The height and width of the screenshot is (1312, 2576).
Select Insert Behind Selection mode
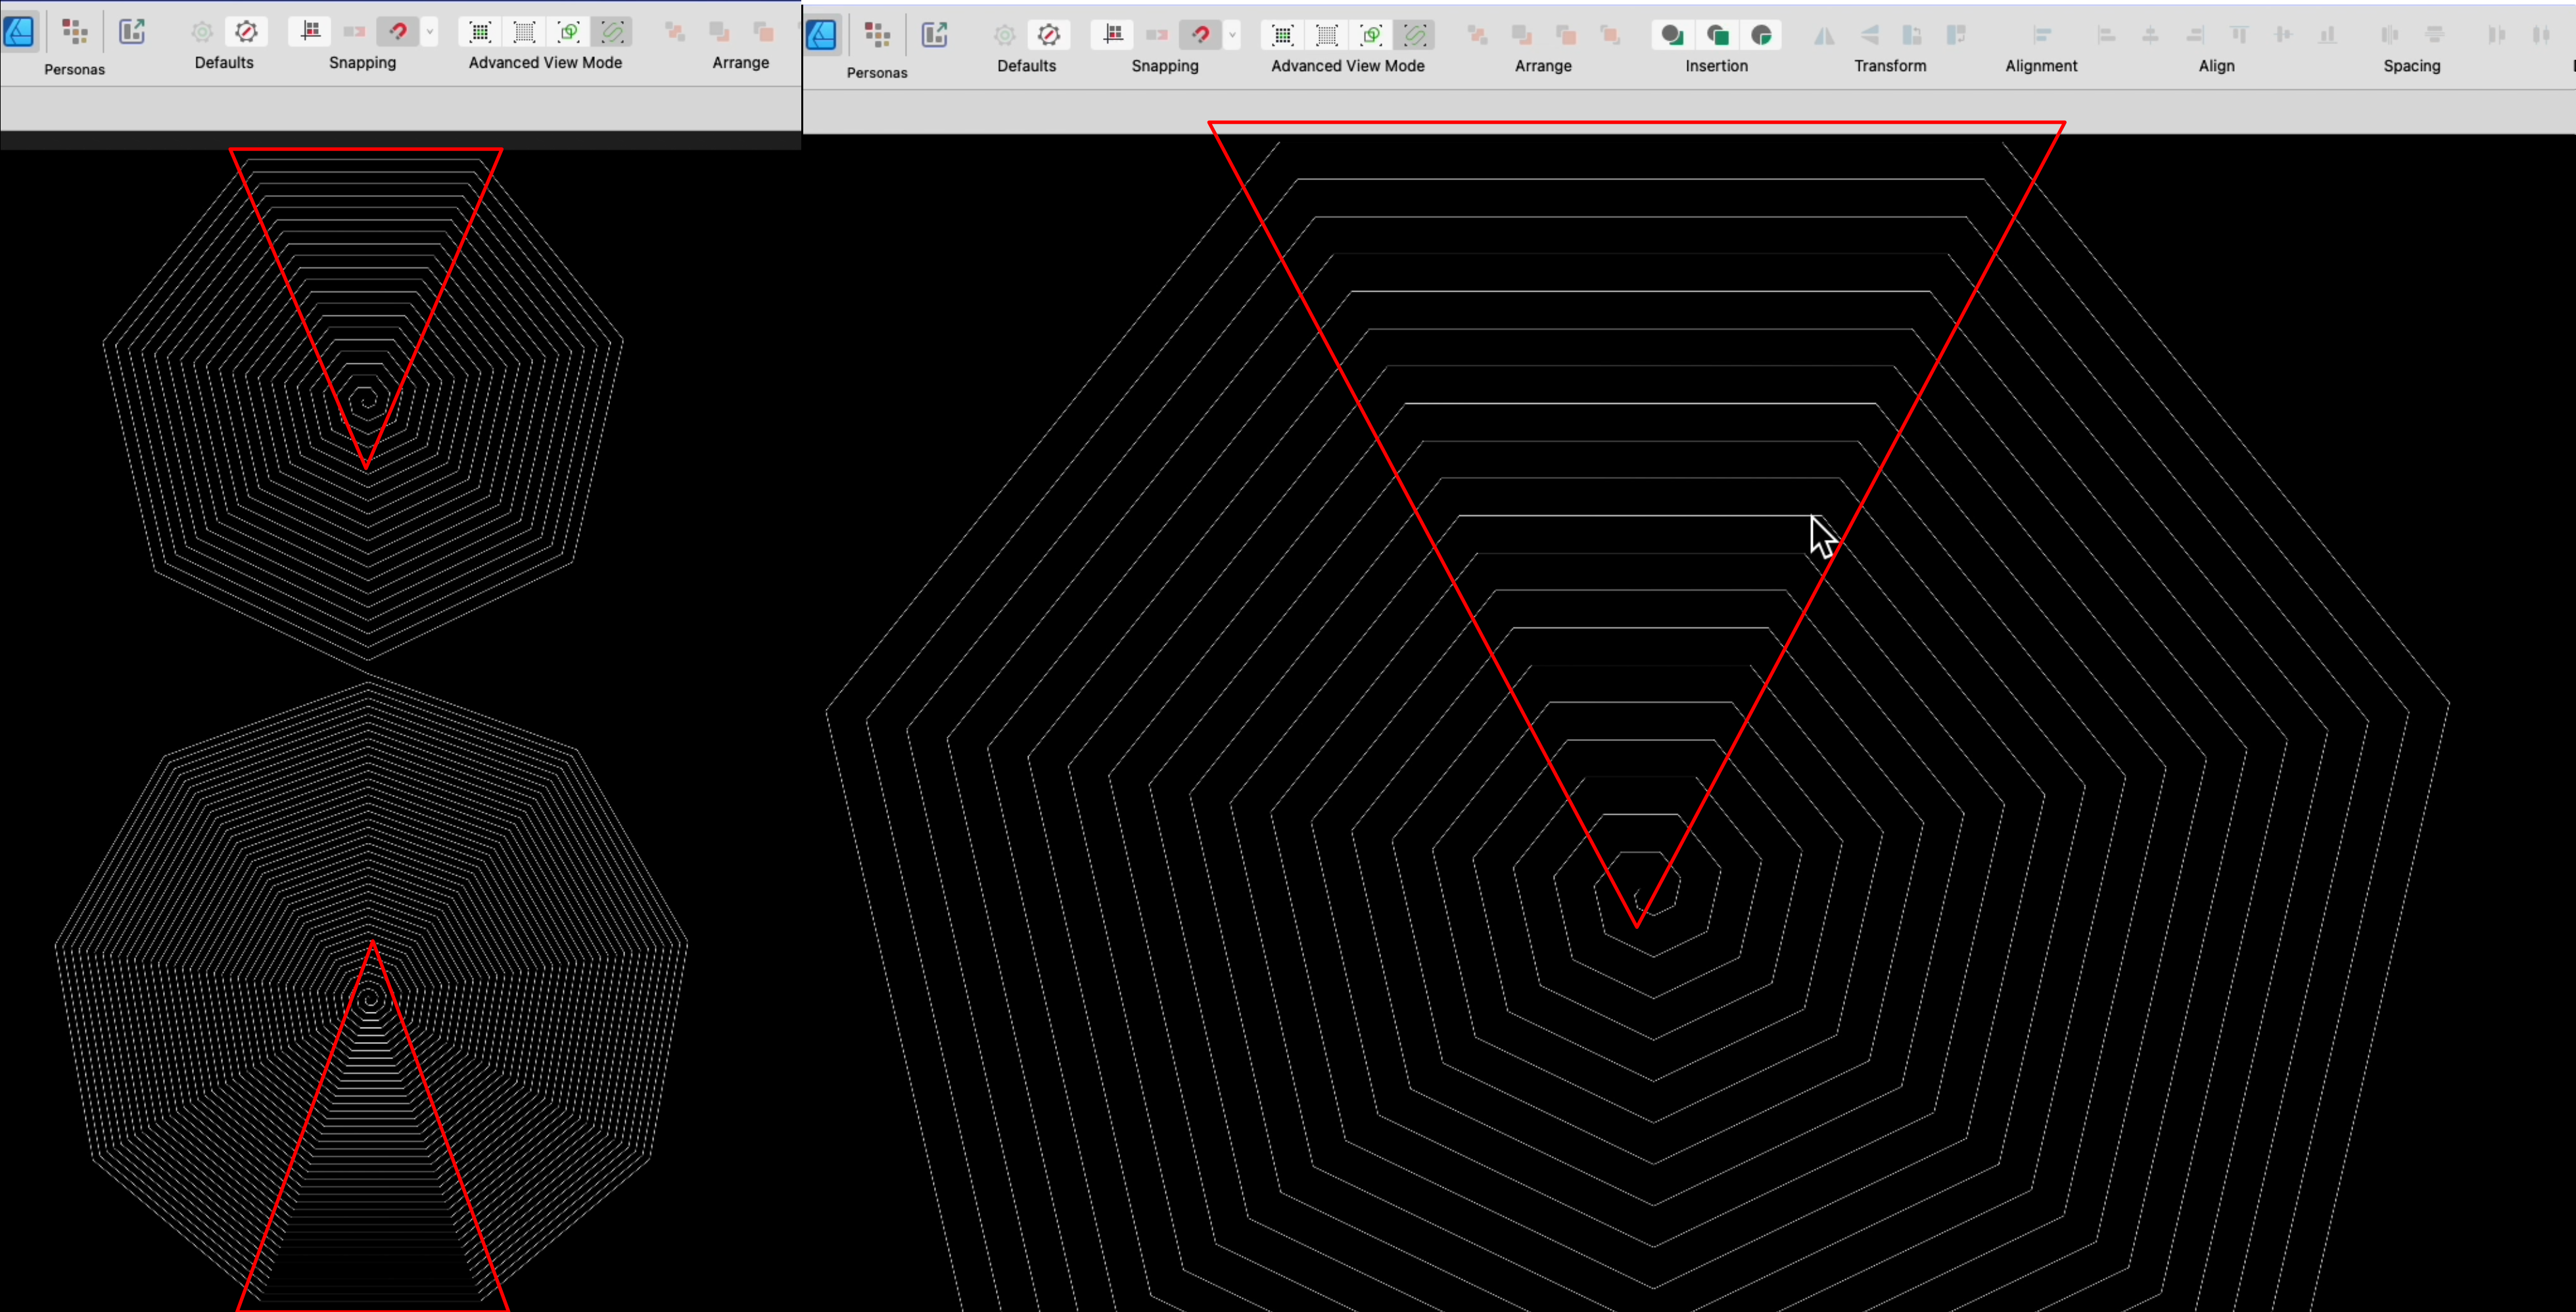click(1672, 35)
